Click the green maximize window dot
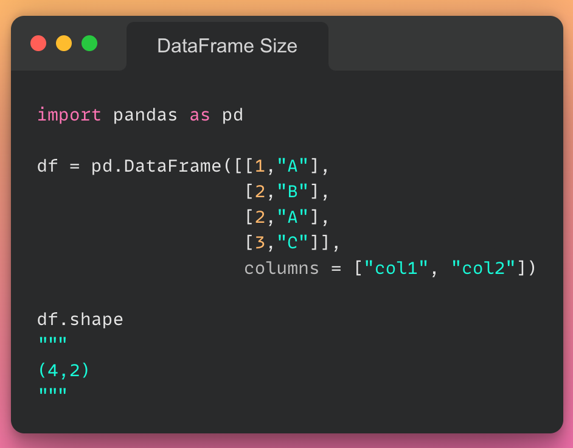573x448 pixels. pos(89,43)
